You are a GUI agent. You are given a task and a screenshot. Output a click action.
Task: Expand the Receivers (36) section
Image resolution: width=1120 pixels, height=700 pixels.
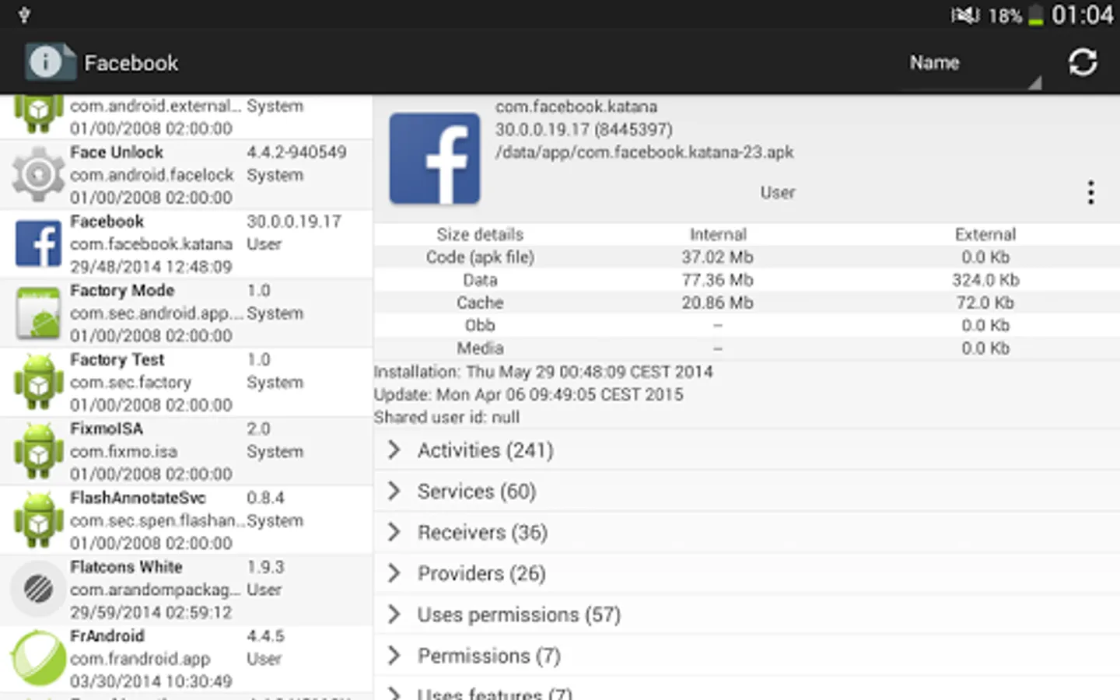(747, 532)
